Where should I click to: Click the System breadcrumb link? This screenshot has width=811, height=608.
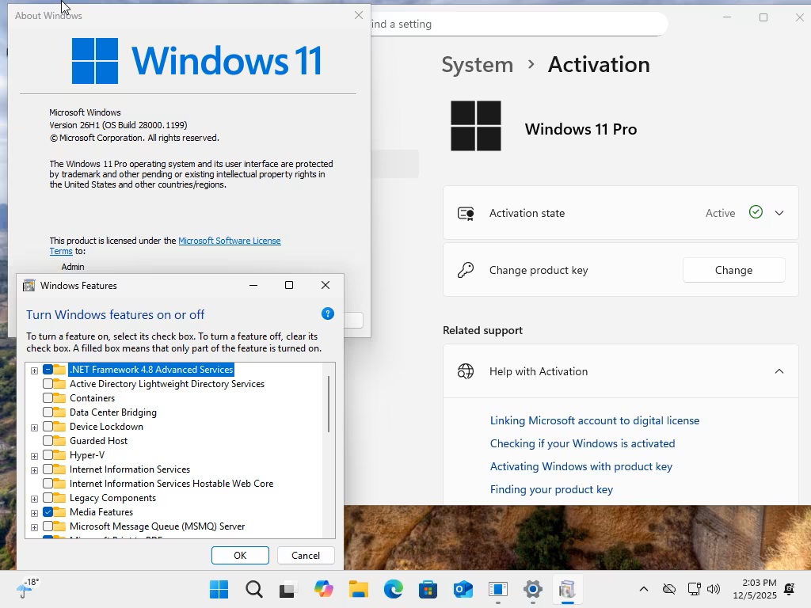(x=477, y=64)
